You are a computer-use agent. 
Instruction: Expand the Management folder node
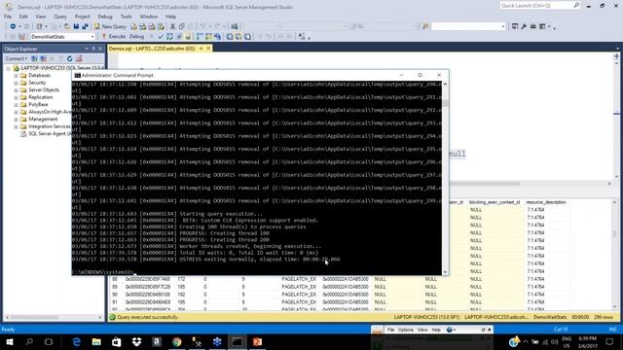(16, 119)
